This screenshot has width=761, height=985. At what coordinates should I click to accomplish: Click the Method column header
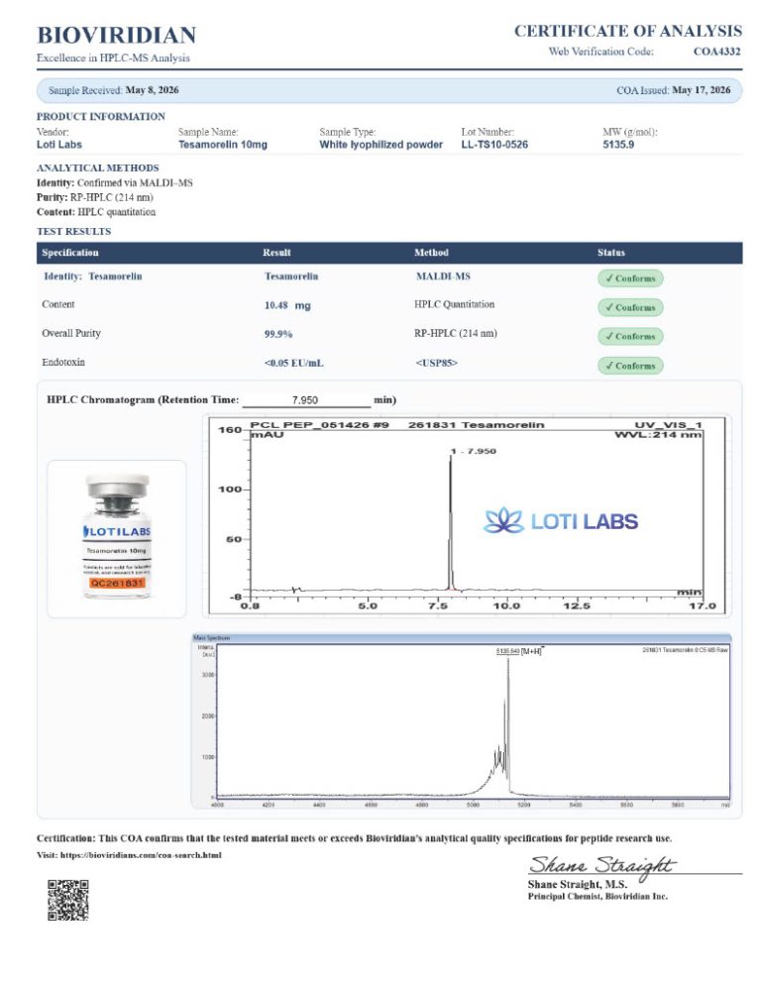click(x=431, y=253)
